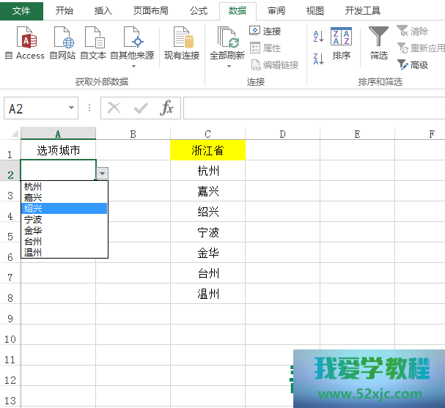Open the Name Box dropdown arrow

[71, 108]
